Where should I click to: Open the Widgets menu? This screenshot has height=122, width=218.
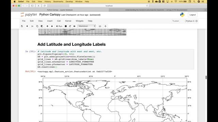79,21
